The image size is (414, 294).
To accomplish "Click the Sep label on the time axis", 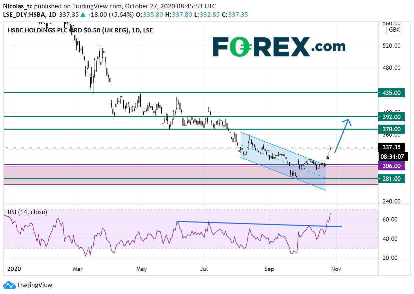I will coord(269,269).
